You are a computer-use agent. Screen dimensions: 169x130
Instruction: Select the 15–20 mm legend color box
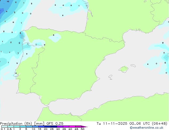(x=42, y=127)
